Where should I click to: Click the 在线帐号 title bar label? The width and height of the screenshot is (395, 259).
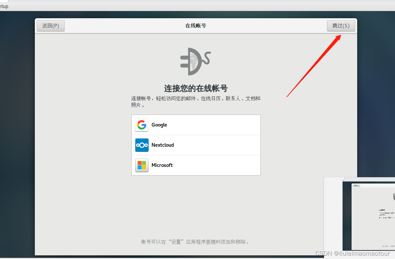(x=196, y=26)
